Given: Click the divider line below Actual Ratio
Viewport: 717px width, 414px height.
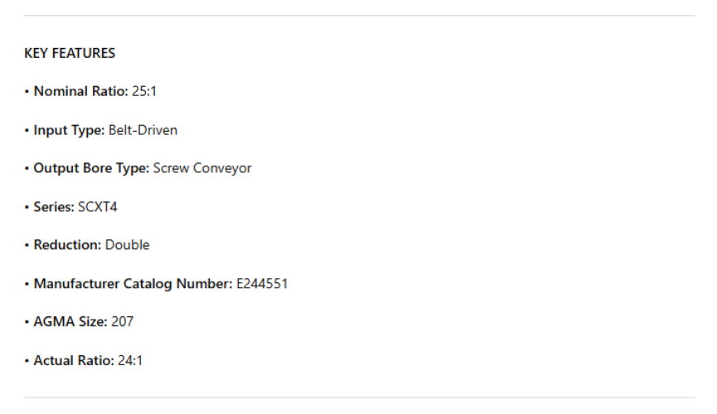Looking at the screenshot, I should 358,398.
